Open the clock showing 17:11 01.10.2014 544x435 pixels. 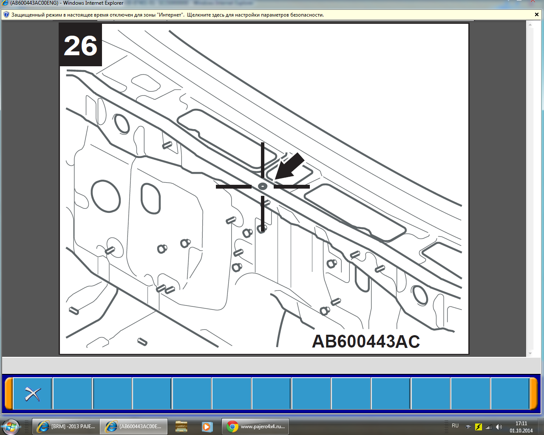click(x=521, y=427)
